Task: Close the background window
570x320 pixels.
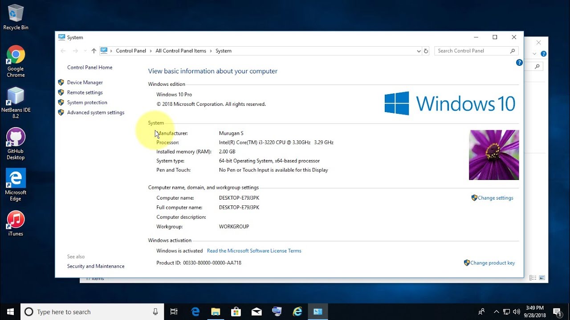Action: pos(538,43)
